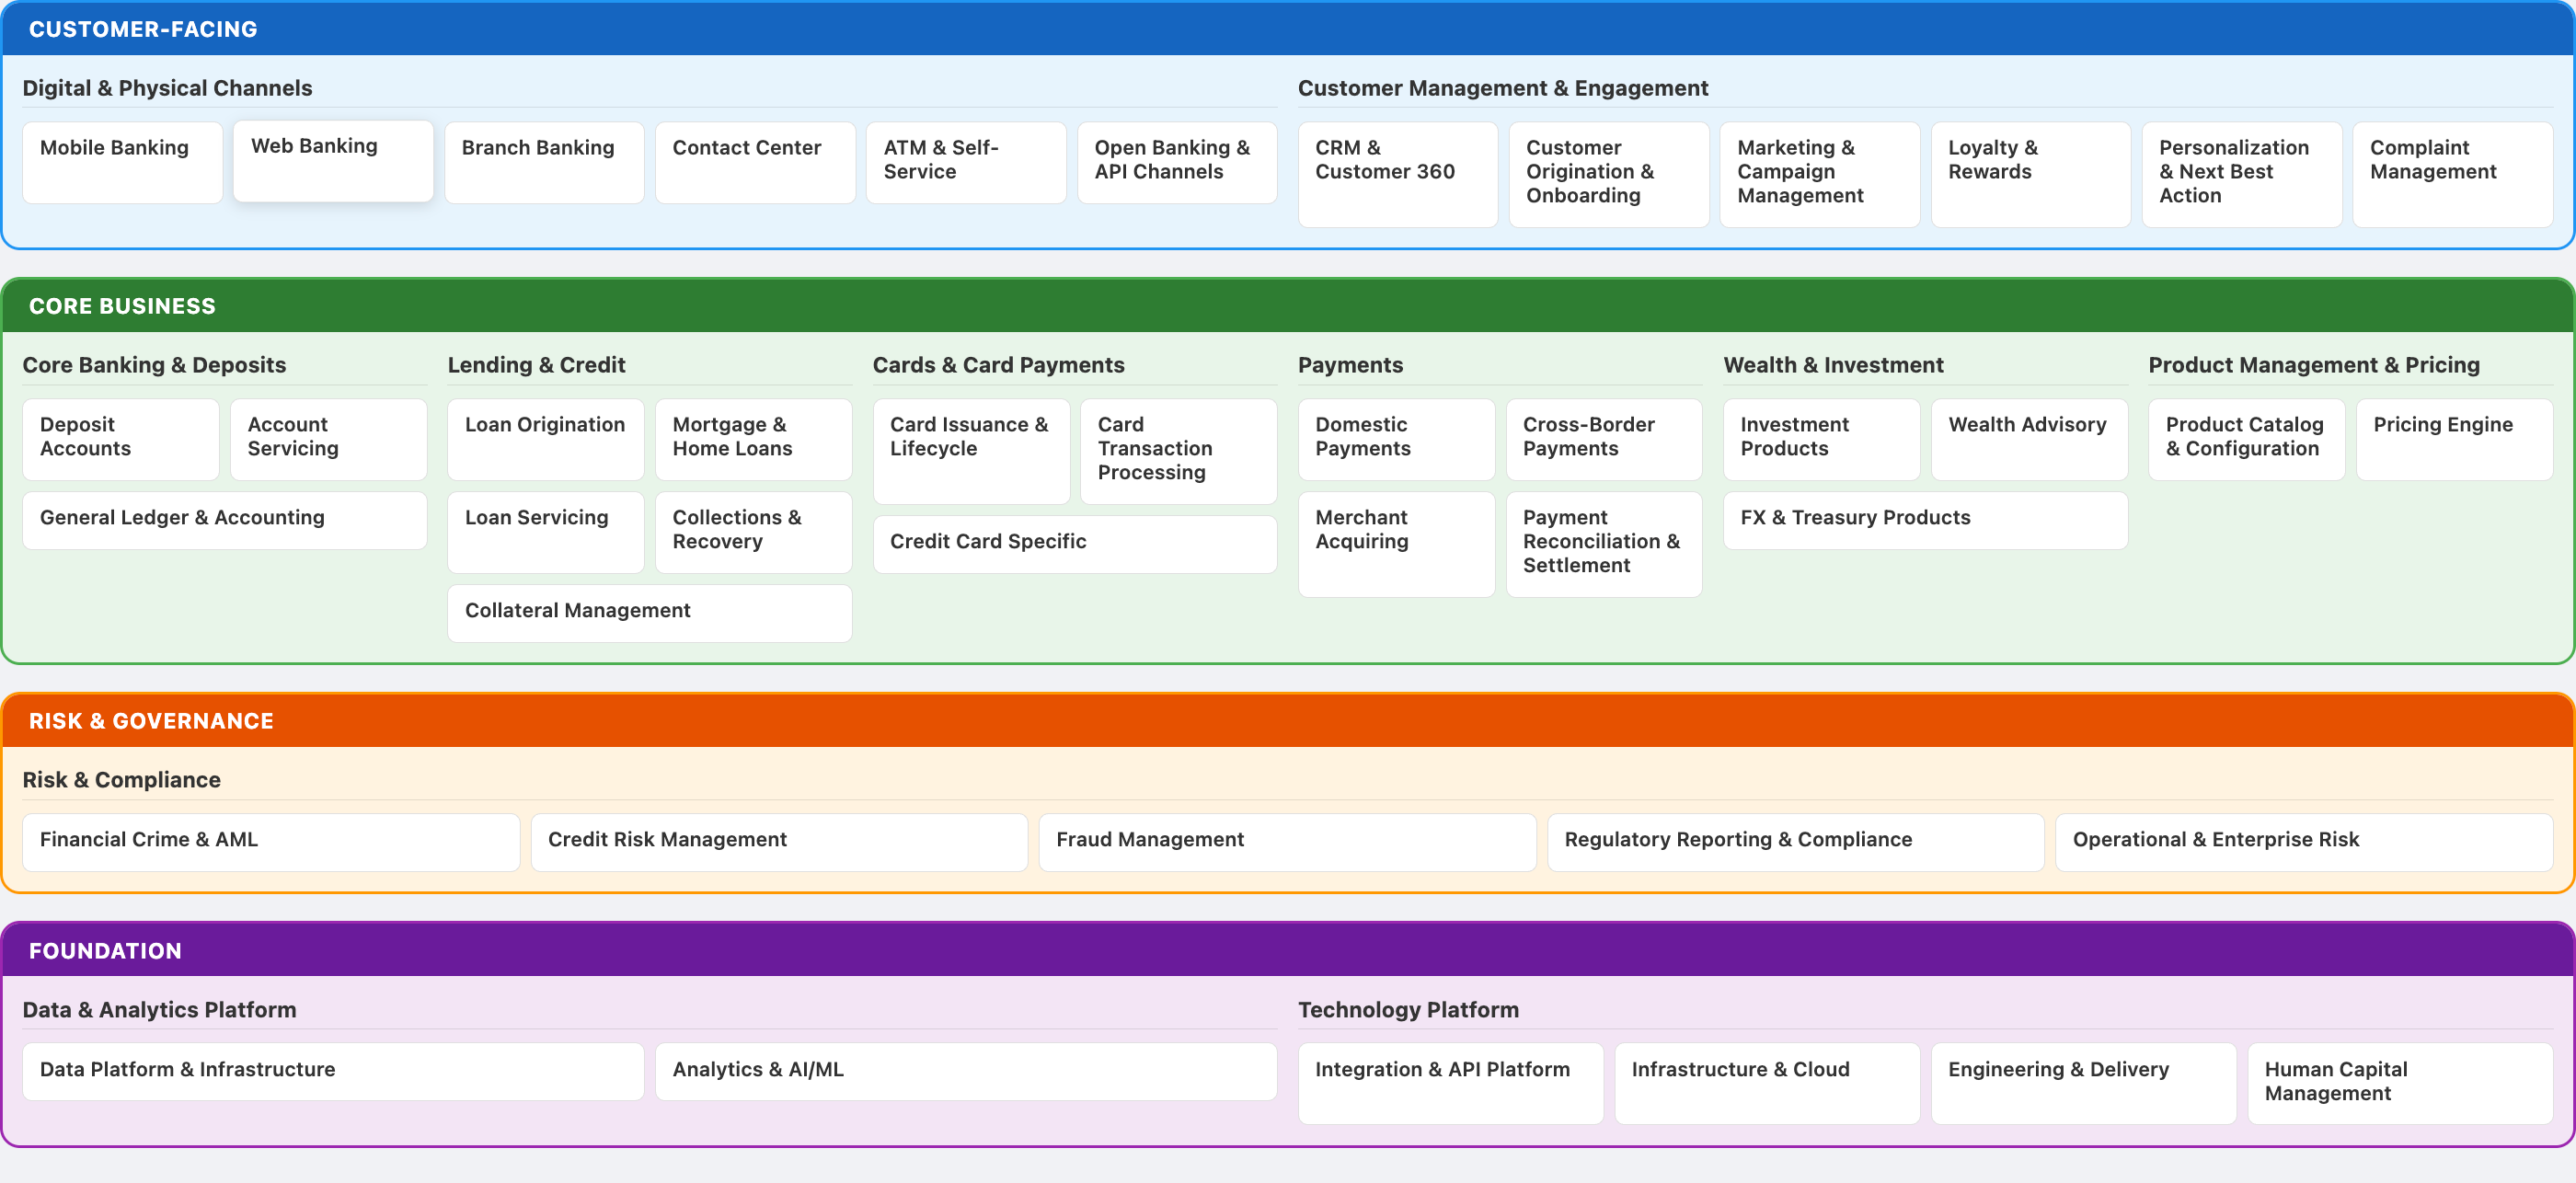Click the Pricing Engine card

2455,439
